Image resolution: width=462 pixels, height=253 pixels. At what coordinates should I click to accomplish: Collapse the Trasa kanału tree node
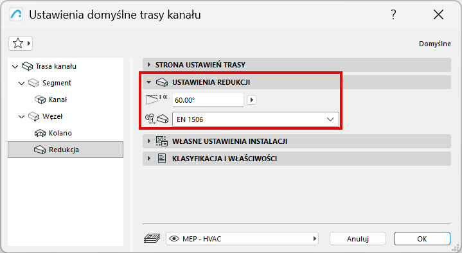tap(15, 67)
